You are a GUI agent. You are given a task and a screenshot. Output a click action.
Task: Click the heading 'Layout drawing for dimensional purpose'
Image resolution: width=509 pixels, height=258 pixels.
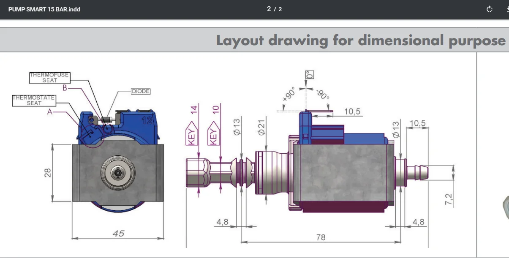coord(361,40)
